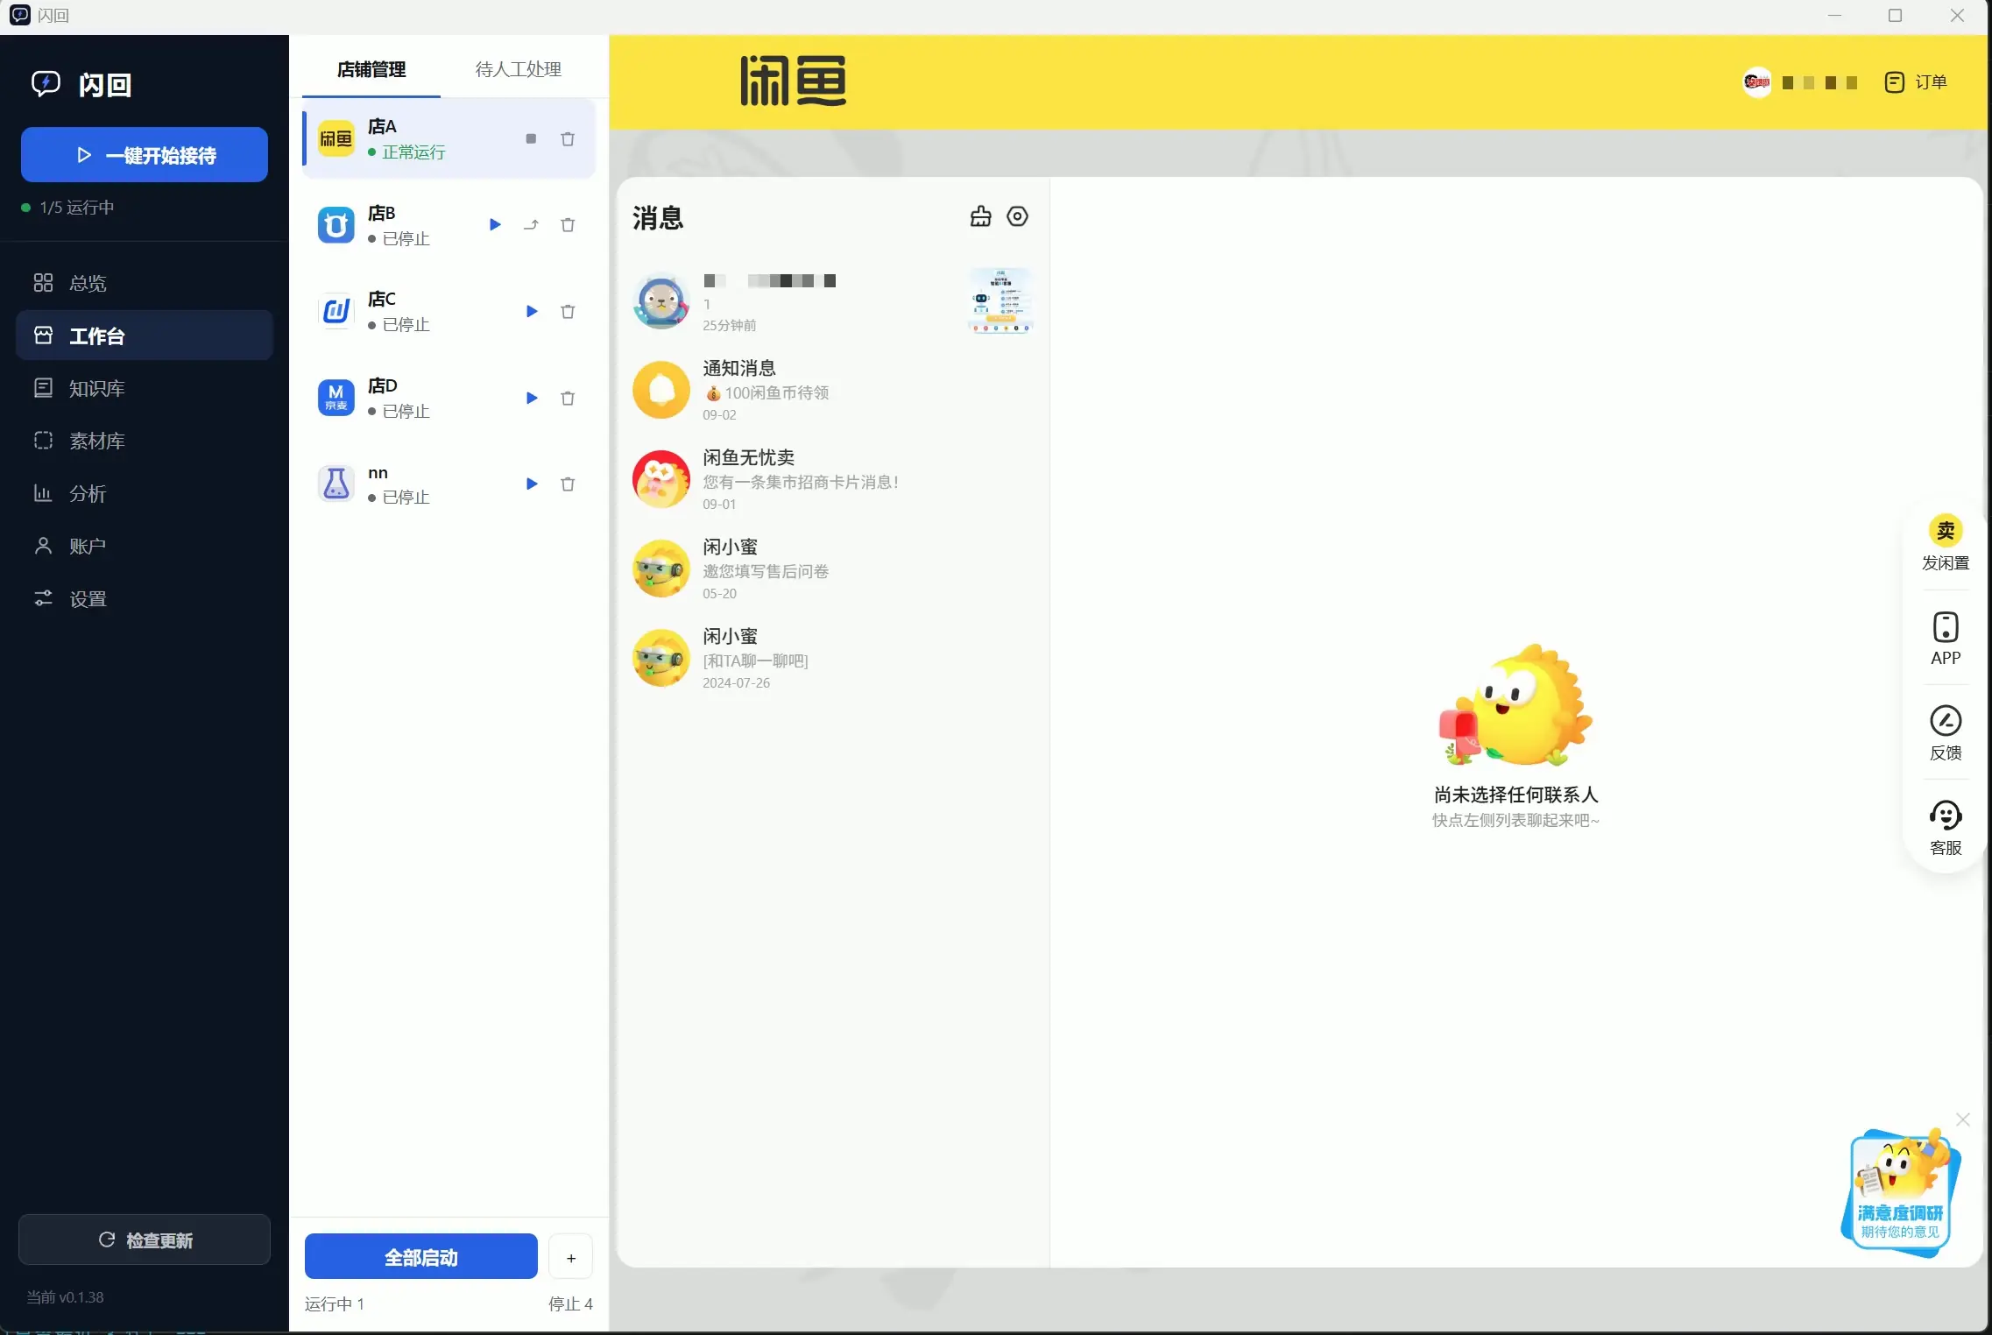
Task: Click the arrow icon next to 店B
Action: pyautogui.click(x=531, y=225)
